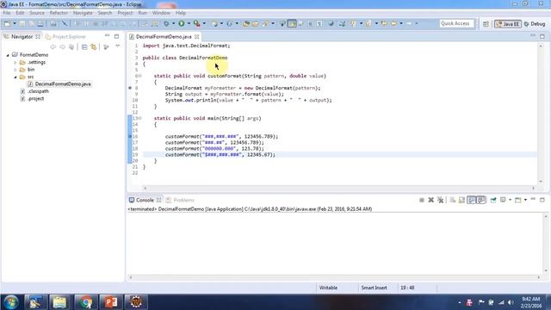Click the Print icon in the toolbar

pos(40,23)
